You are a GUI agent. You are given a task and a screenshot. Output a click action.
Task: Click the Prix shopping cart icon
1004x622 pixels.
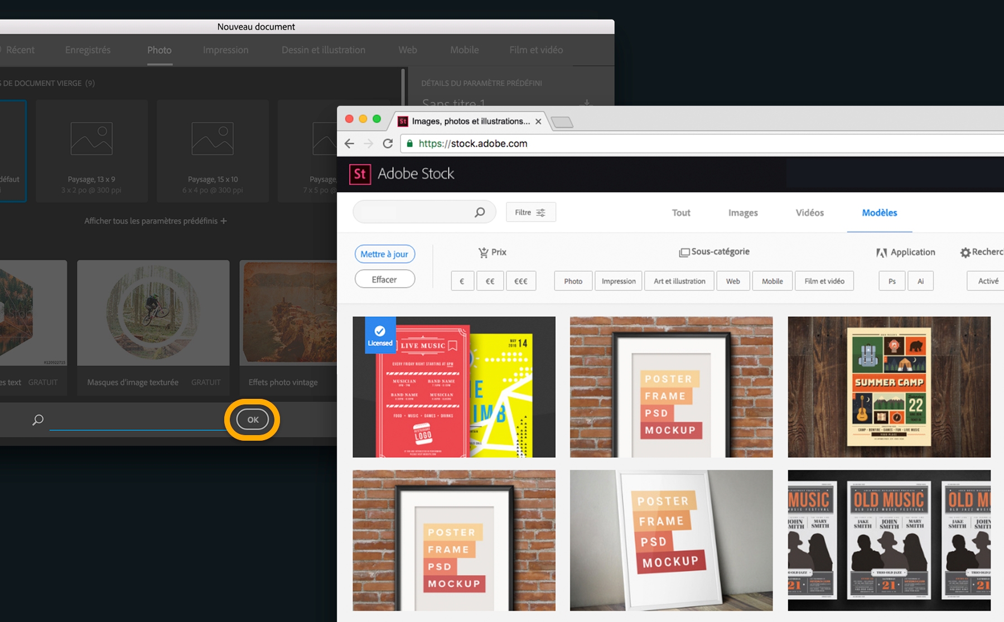(x=483, y=252)
